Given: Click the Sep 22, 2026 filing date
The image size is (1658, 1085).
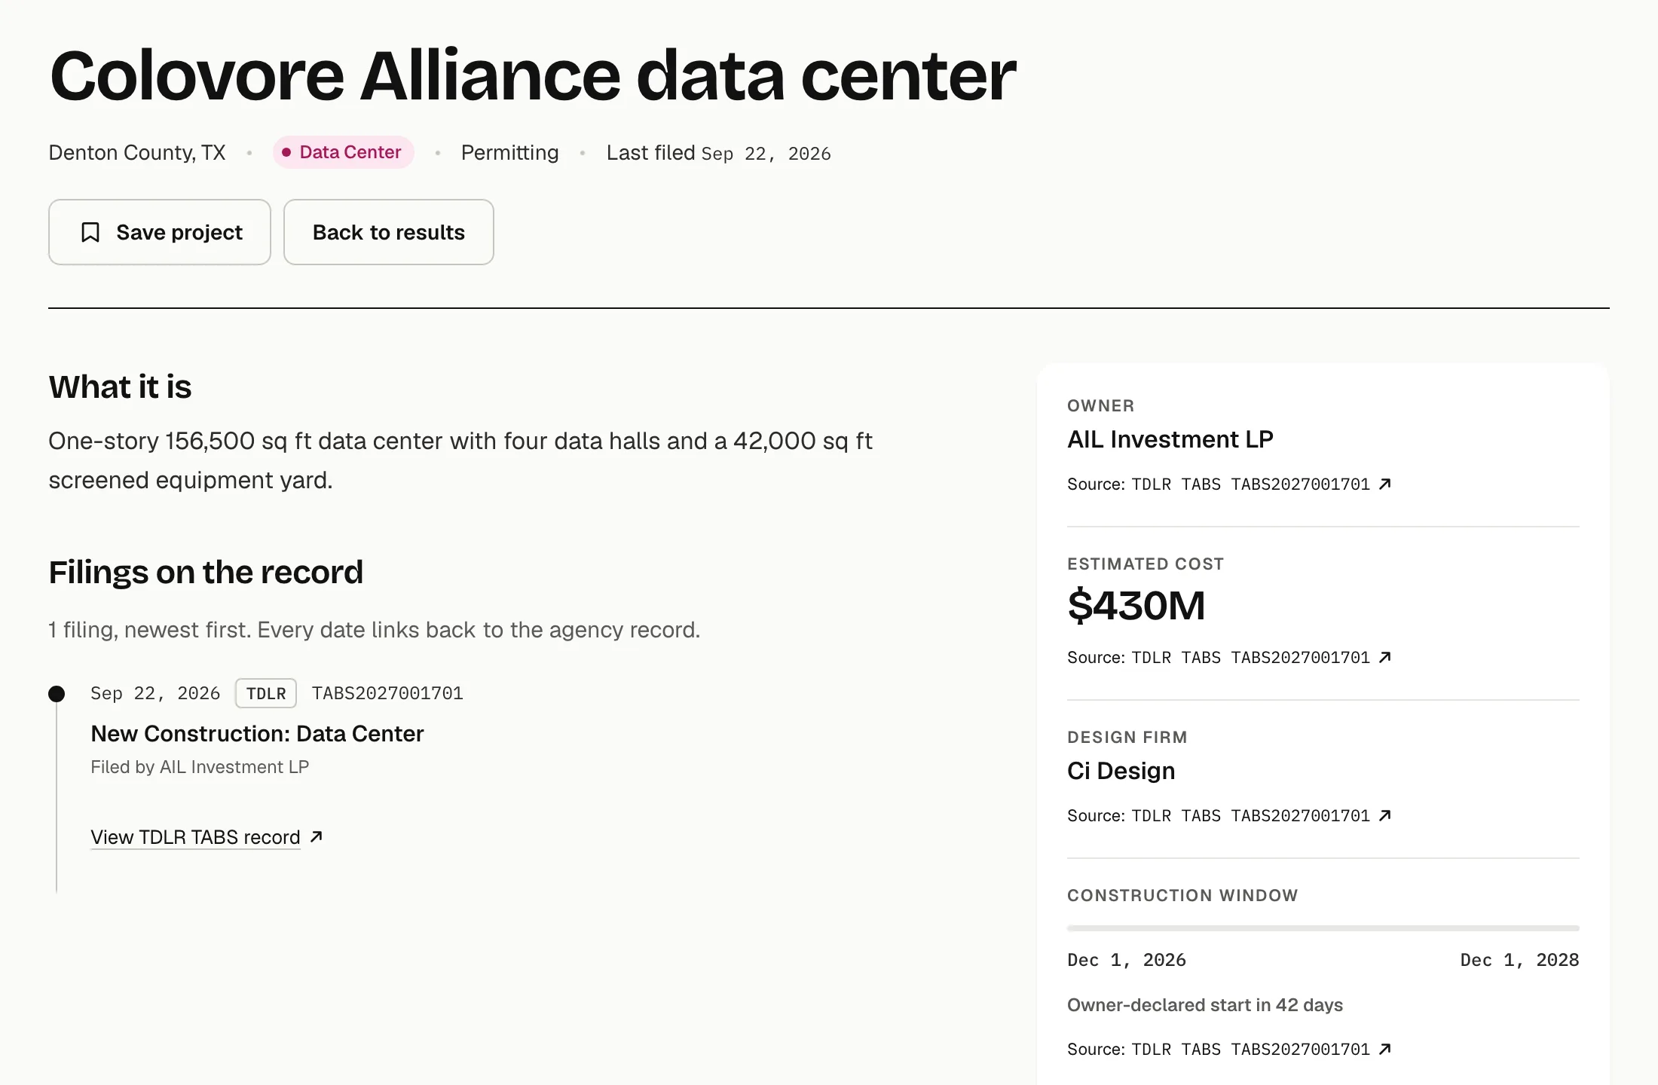Looking at the screenshot, I should [155, 693].
